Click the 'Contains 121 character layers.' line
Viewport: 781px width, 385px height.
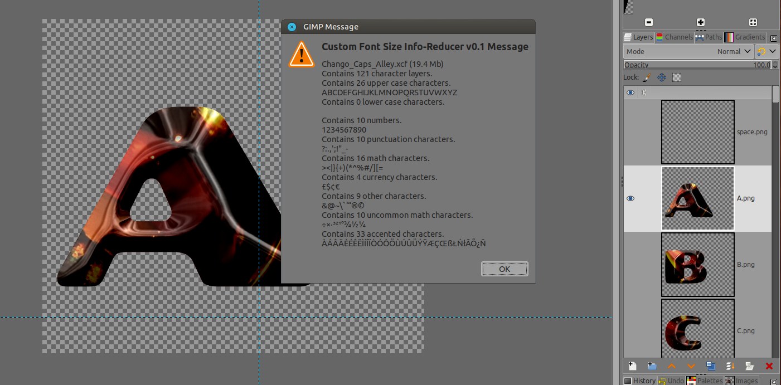pos(377,74)
